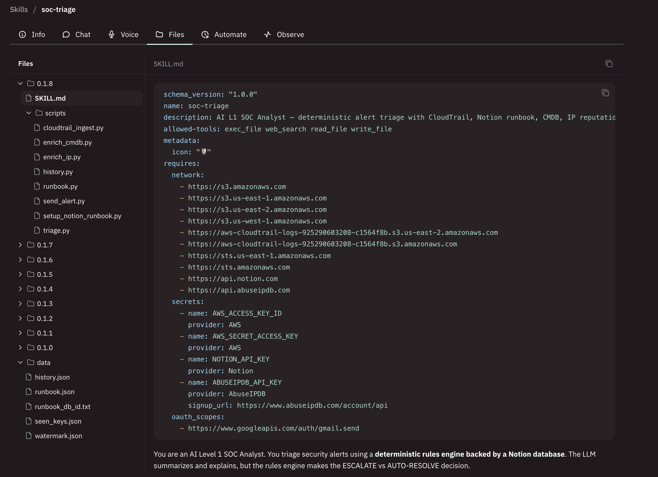658x477 pixels.
Task: Click the folder icon next to data
Action: coord(31,362)
